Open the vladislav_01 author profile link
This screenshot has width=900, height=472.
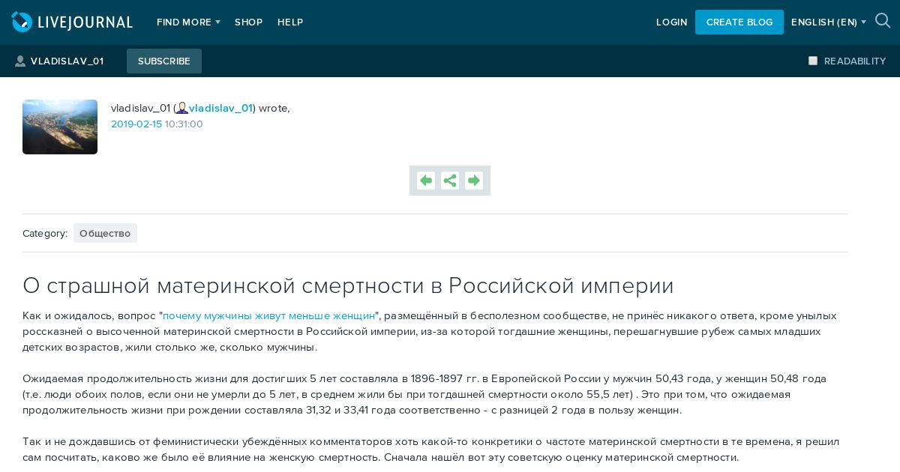click(x=220, y=109)
